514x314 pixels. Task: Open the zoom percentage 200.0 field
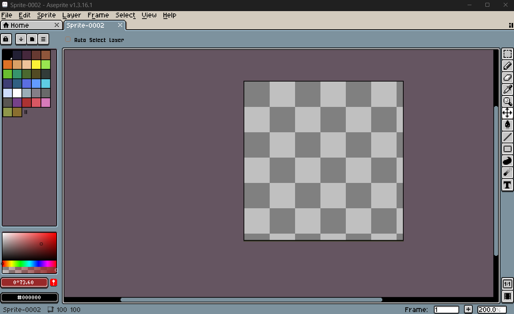point(492,310)
